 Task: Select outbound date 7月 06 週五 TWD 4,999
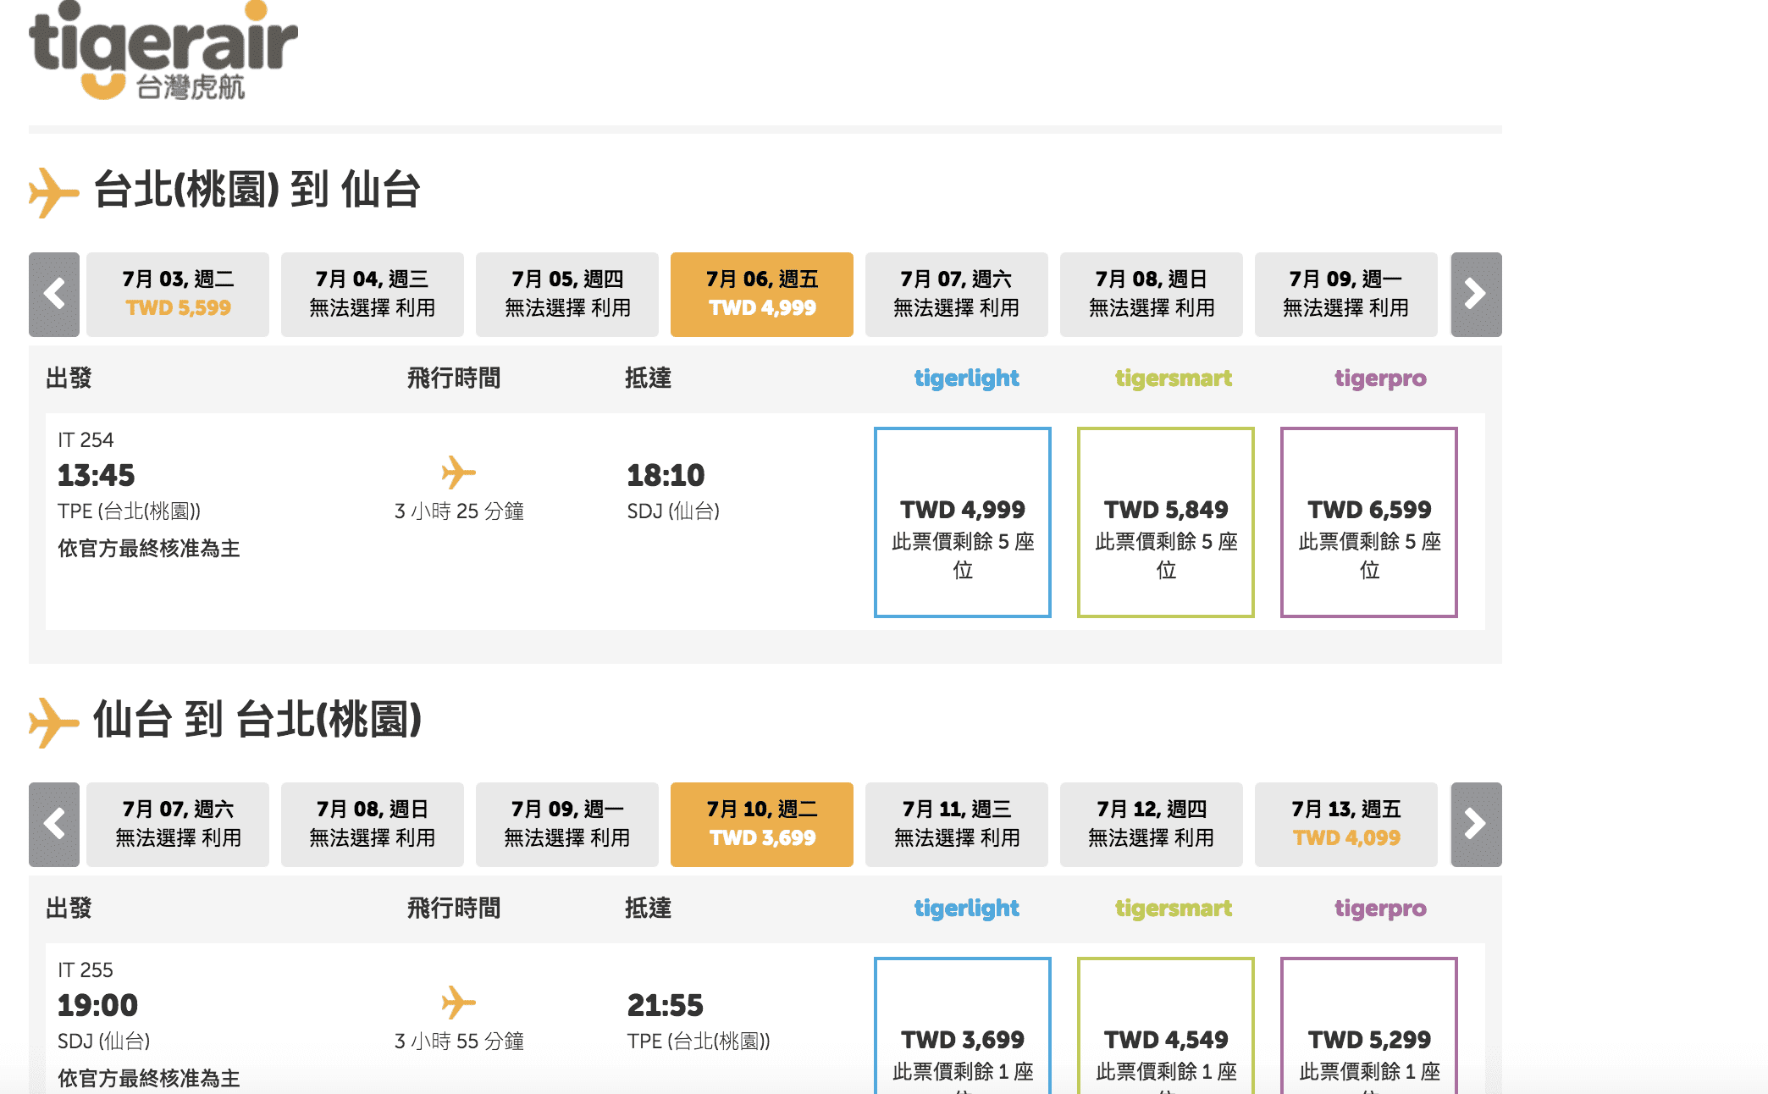tap(762, 295)
